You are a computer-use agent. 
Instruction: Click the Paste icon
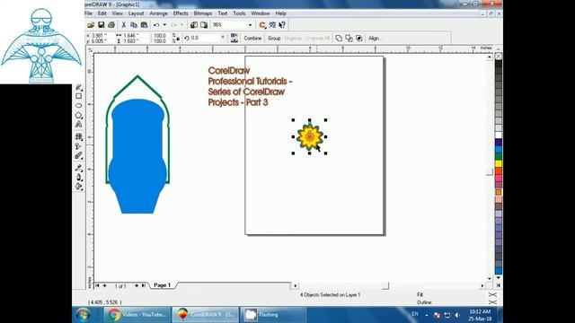tap(144, 25)
